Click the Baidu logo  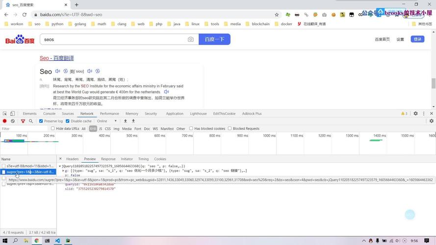coord(20,39)
